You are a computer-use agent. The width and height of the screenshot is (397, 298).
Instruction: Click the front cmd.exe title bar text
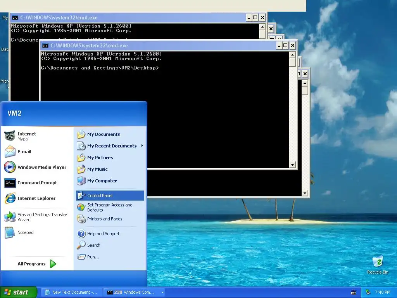(x=89, y=46)
